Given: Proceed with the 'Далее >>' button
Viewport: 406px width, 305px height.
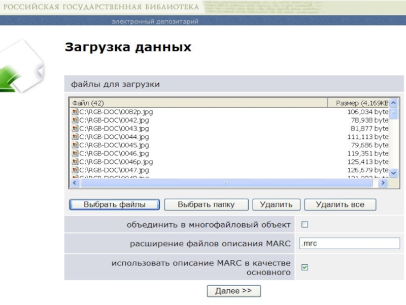Looking at the screenshot, I should 233,291.
